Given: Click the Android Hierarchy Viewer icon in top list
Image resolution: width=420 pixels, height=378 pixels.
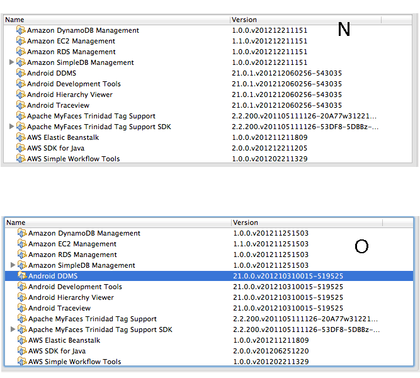Looking at the screenshot, I should tap(21, 94).
